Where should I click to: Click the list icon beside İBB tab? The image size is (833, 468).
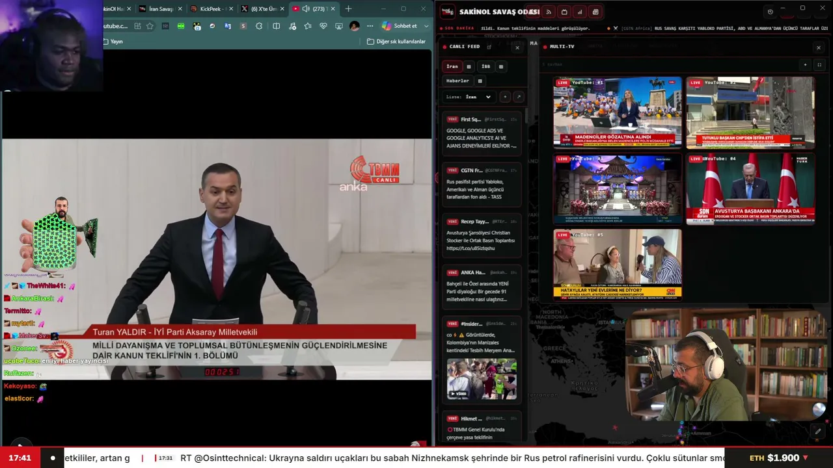click(500, 66)
